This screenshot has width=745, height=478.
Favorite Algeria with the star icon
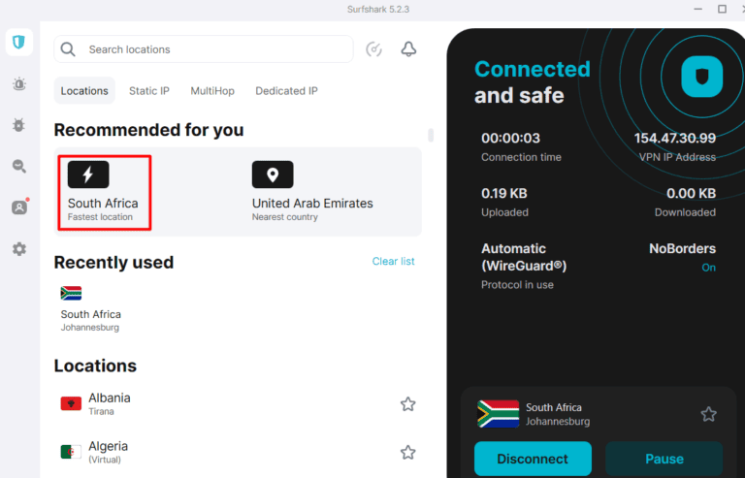408,452
